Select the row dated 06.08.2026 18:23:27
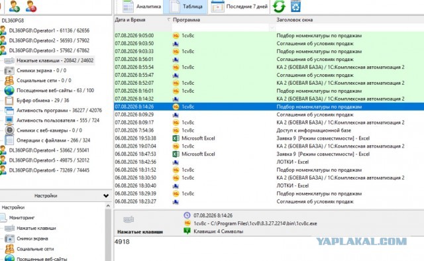Image resolution: width=424 pixels, height=261 pixels. coord(269,201)
